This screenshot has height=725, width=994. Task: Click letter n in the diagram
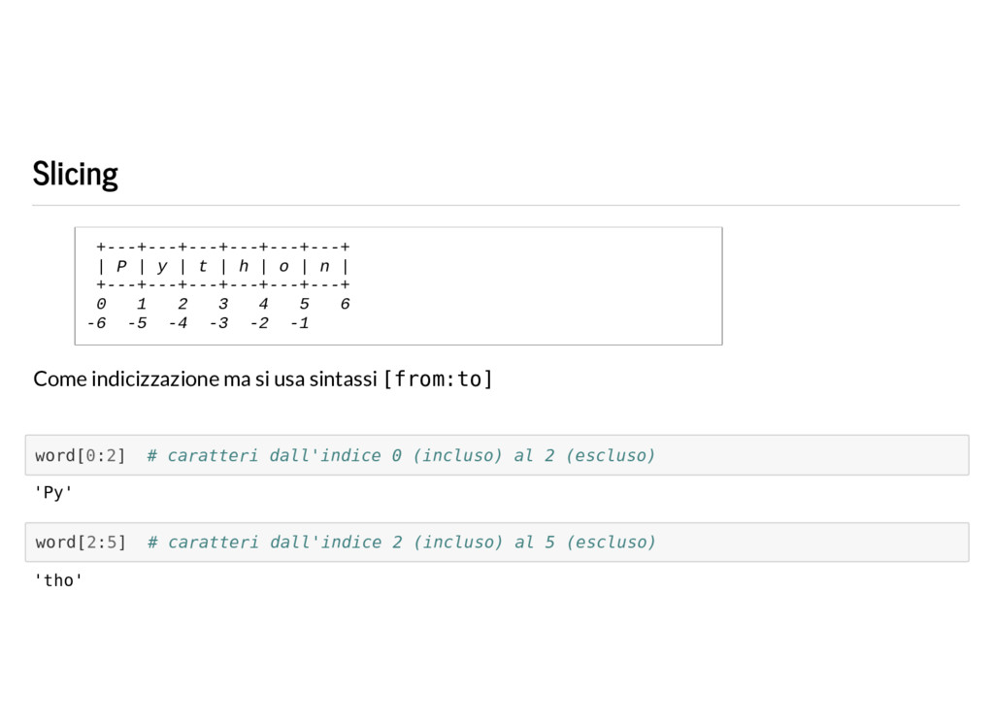[x=324, y=267]
